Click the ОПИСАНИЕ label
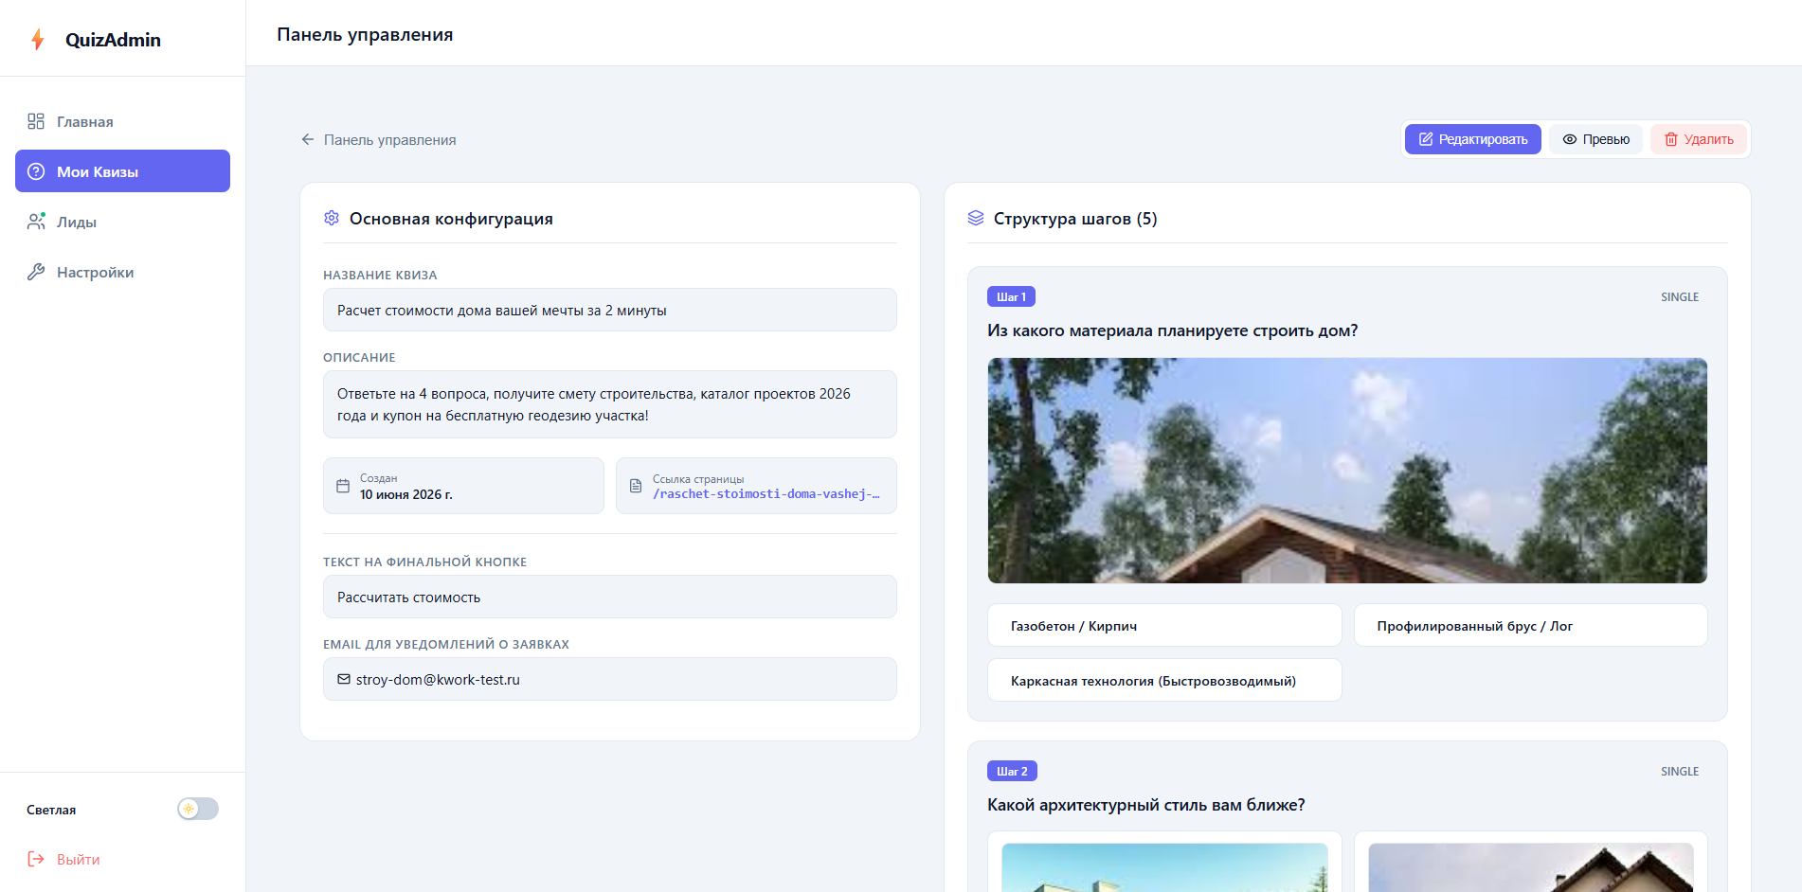The width and height of the screenshot is (1802, 892). click(x=359, y=357)
